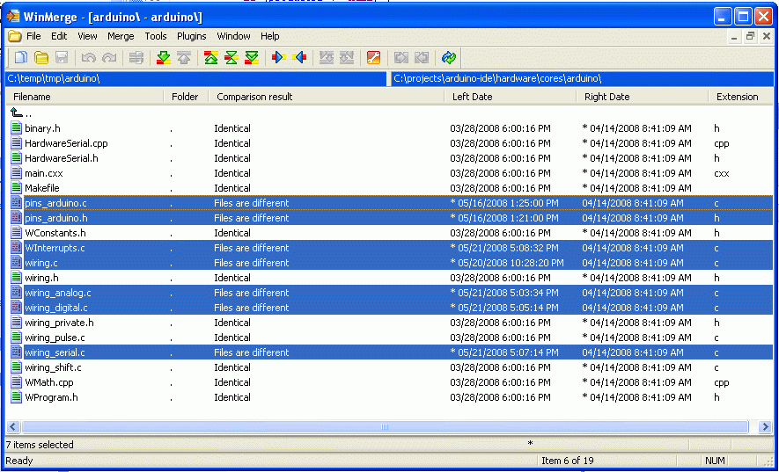Image resolution: width=779 pixels, height=472 pixels.
Task: Click the All Left toolbar icon
Action: point(422,58)
